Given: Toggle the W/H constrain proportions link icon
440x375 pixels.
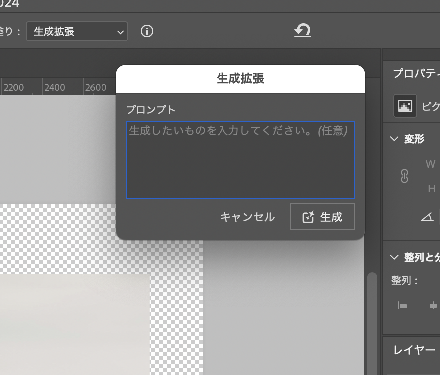Looking at the screenshot, I should 404,176.
